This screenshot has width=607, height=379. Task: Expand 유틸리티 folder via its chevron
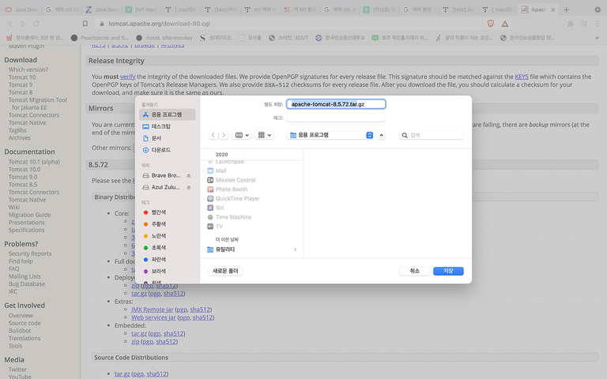[x=295, y=250]
